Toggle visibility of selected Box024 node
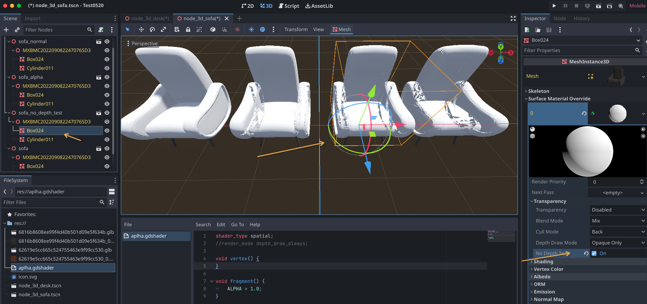Viewport: 647px width, 304px height. click(x=107, y=131)
